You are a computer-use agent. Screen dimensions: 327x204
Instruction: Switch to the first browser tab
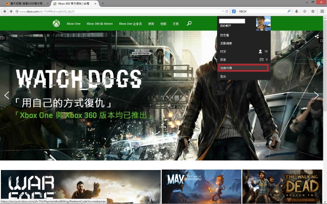click(27, 4)
